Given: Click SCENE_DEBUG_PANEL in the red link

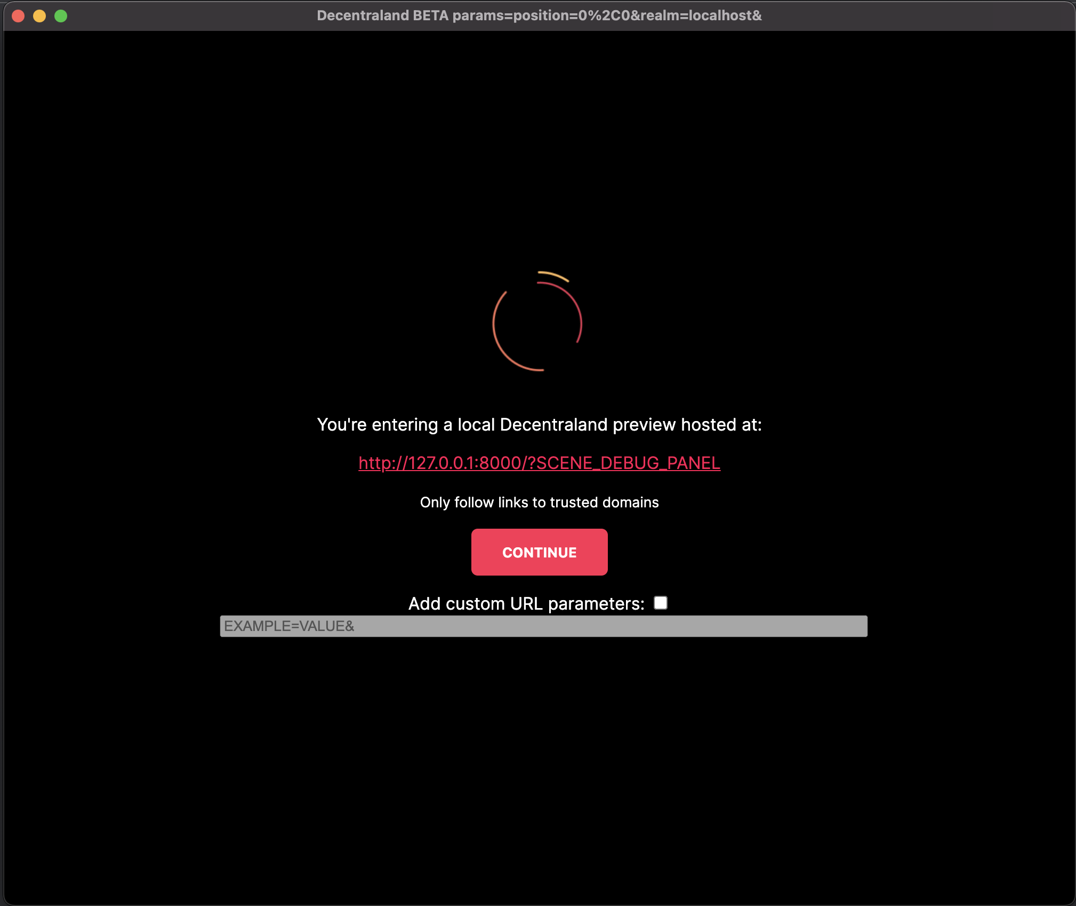Looking at the screenshot, I should click(x=628, y=463).
